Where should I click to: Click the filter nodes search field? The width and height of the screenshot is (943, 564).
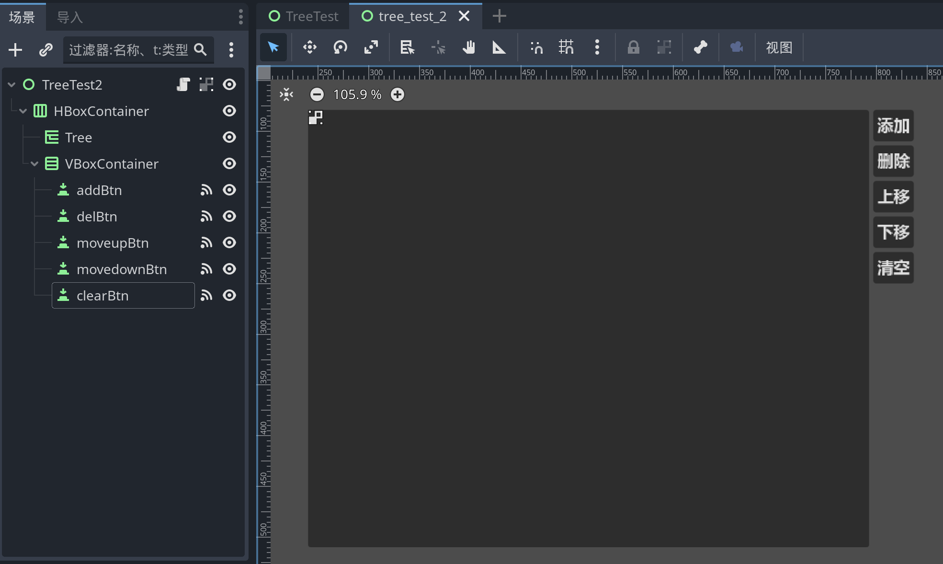[x=138, y=50]
